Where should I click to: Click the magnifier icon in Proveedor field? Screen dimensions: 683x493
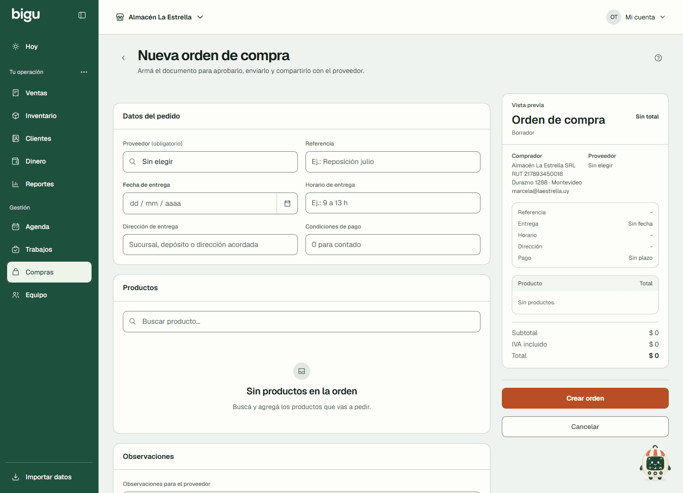pyautogui.click(x=133, y=162)
